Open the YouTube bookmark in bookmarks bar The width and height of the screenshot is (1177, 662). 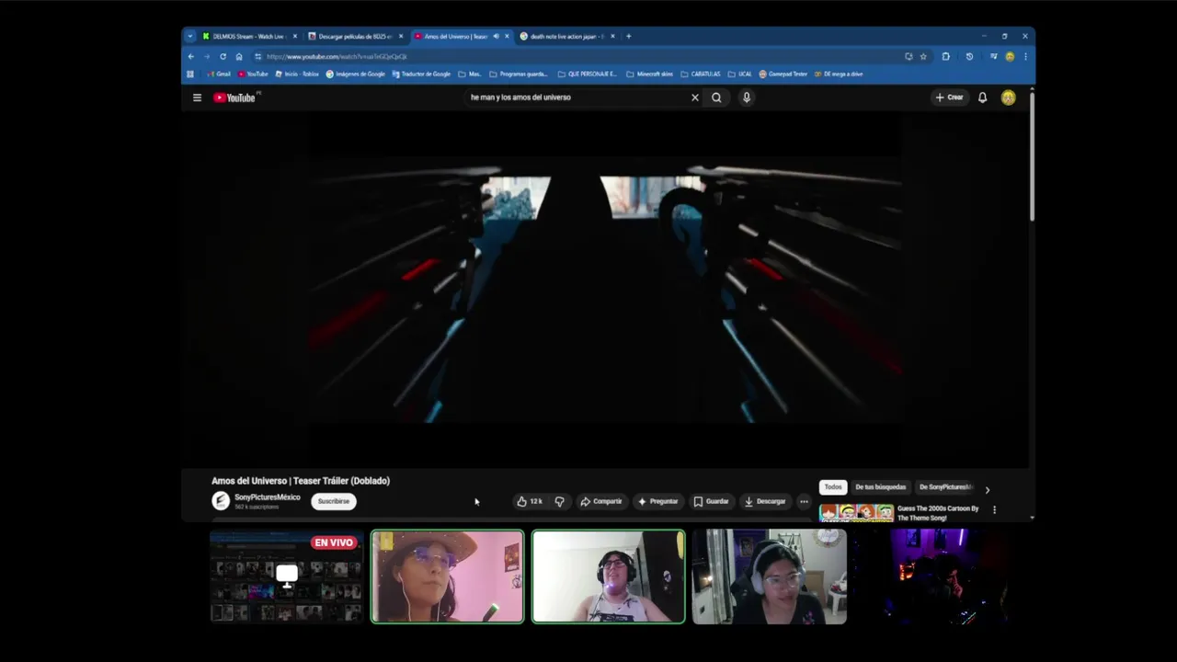pos(253,74)
